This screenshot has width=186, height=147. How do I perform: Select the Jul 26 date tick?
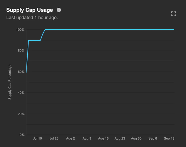click(54, 138)
